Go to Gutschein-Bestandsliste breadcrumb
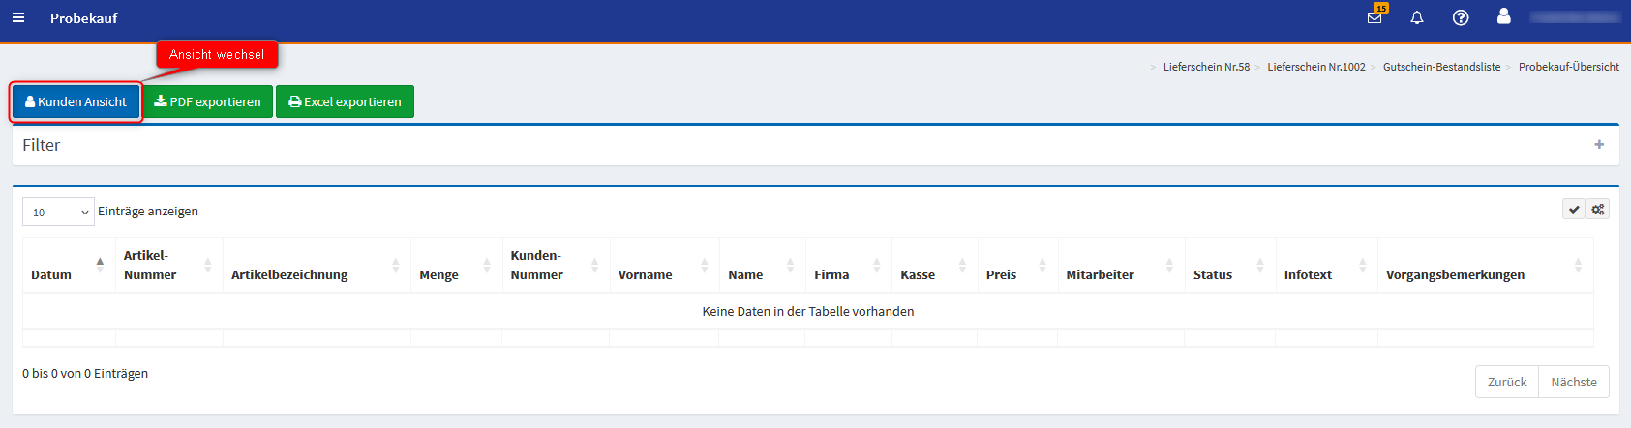 (x=1441, y=67)
